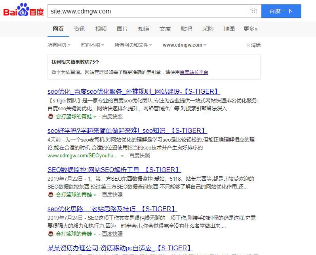The width and height of the screenshot is (316, 255).
Task: Open result seo好学吗?学起来简单做起来难 title
Action: point(127,130)
